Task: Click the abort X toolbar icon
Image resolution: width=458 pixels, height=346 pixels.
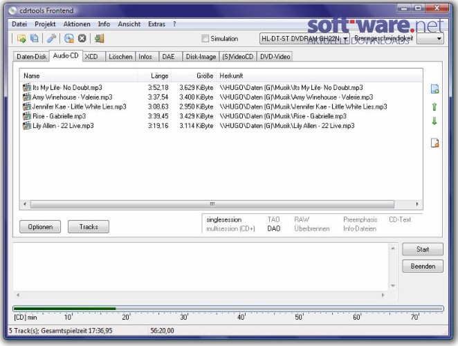Action: tap(82, 38)
